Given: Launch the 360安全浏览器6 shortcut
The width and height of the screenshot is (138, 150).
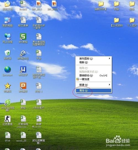Looking at the screenshot, I should (x=8, y=102).
